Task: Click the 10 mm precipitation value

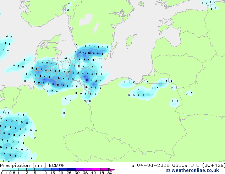Action: [x=85, y=53]
